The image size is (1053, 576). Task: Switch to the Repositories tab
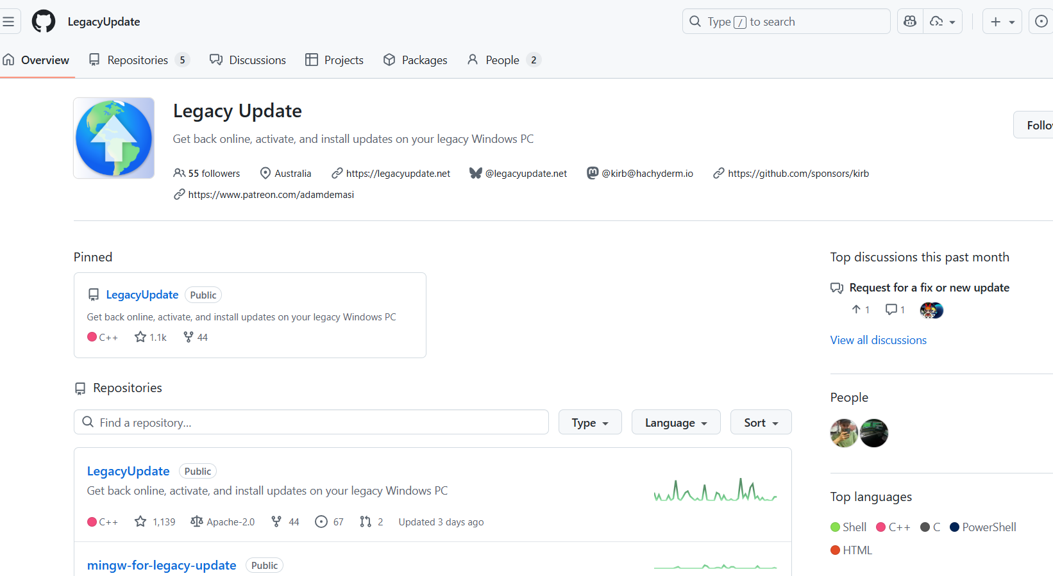click(138, 60)
